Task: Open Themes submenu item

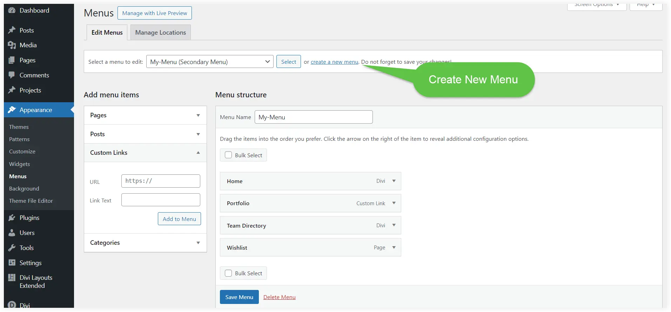Action: pyautogui.click(x=19, y=127)
